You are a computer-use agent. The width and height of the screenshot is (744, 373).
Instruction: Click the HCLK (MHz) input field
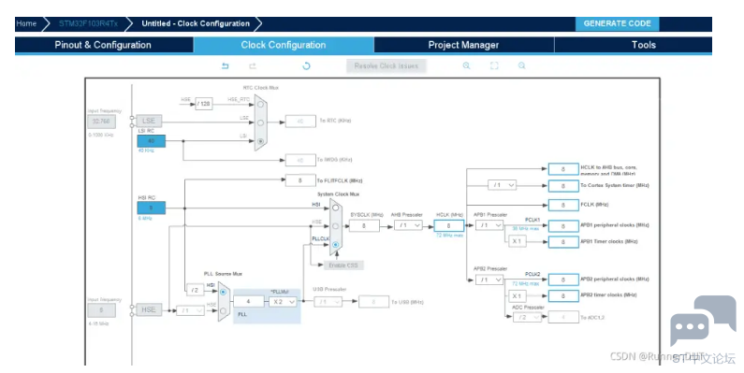point(448,225)
